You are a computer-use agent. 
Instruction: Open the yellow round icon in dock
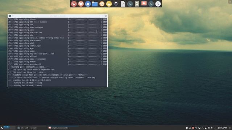(x=109, y=4)
